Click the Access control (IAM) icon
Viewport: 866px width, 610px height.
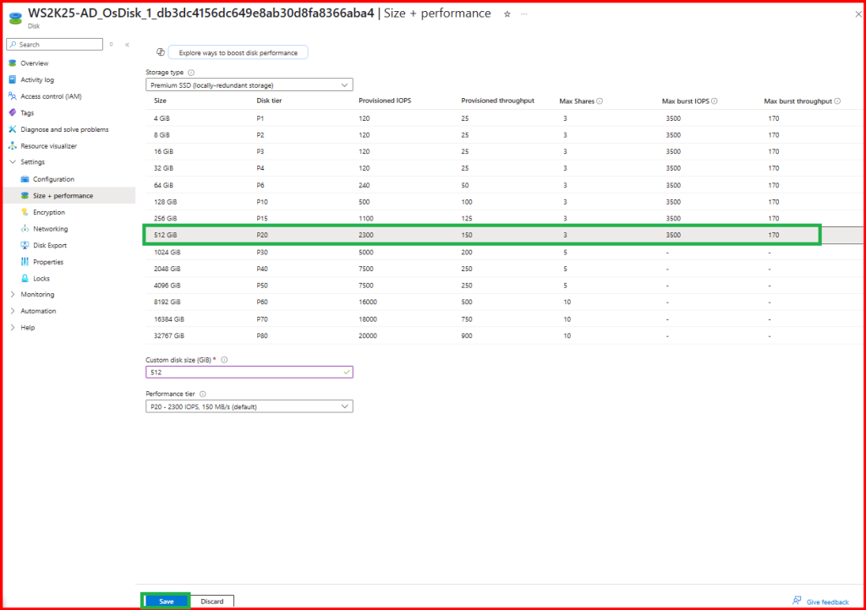13,96
